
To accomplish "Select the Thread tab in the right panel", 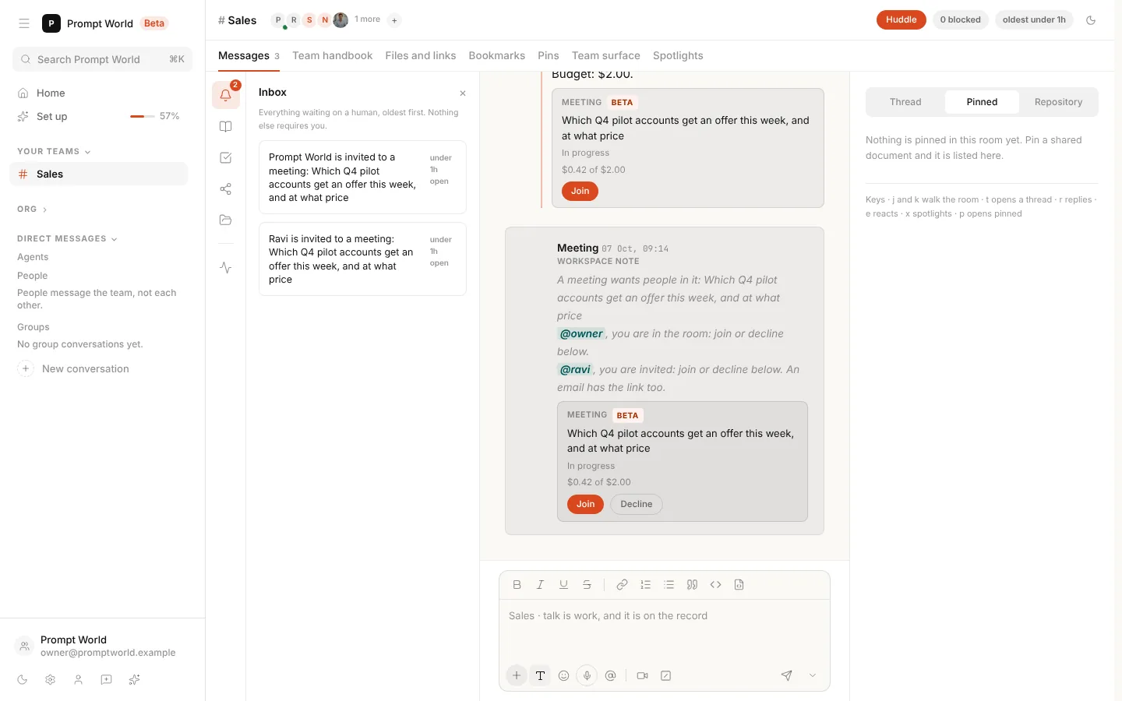I will (905, 102).
